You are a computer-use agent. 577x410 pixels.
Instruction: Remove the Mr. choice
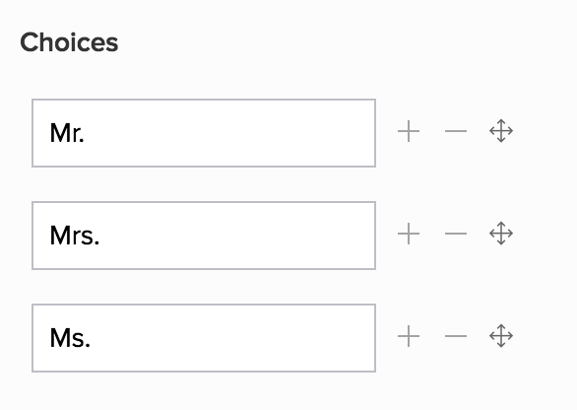456,131
